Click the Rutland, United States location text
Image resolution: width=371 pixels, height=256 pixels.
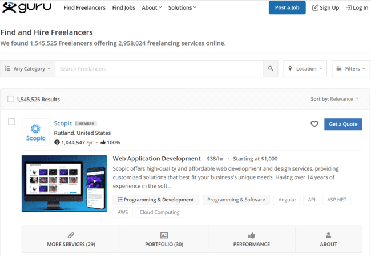82,133
